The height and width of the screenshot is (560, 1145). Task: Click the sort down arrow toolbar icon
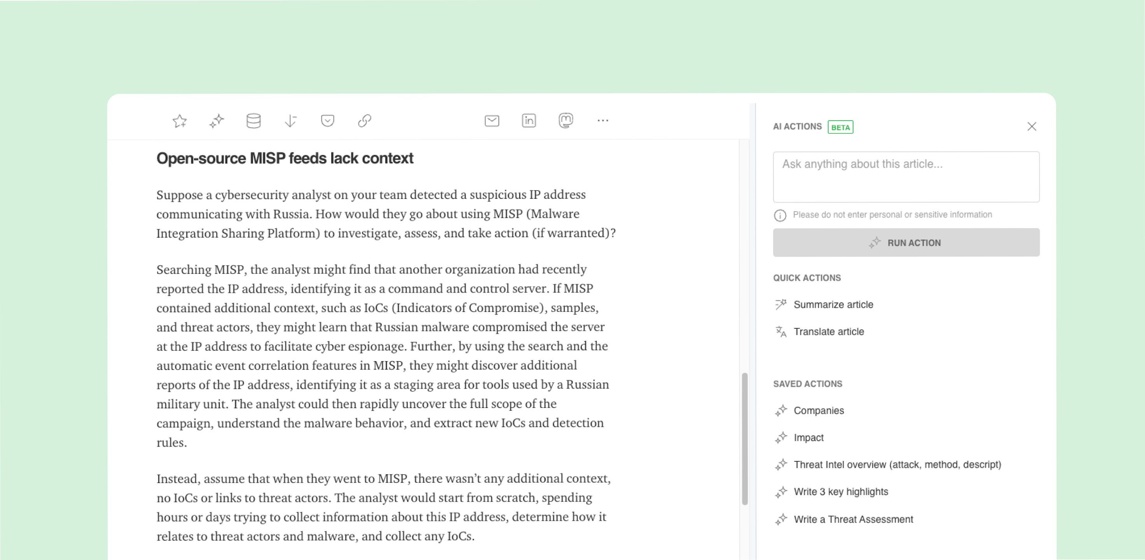point(290,121)
